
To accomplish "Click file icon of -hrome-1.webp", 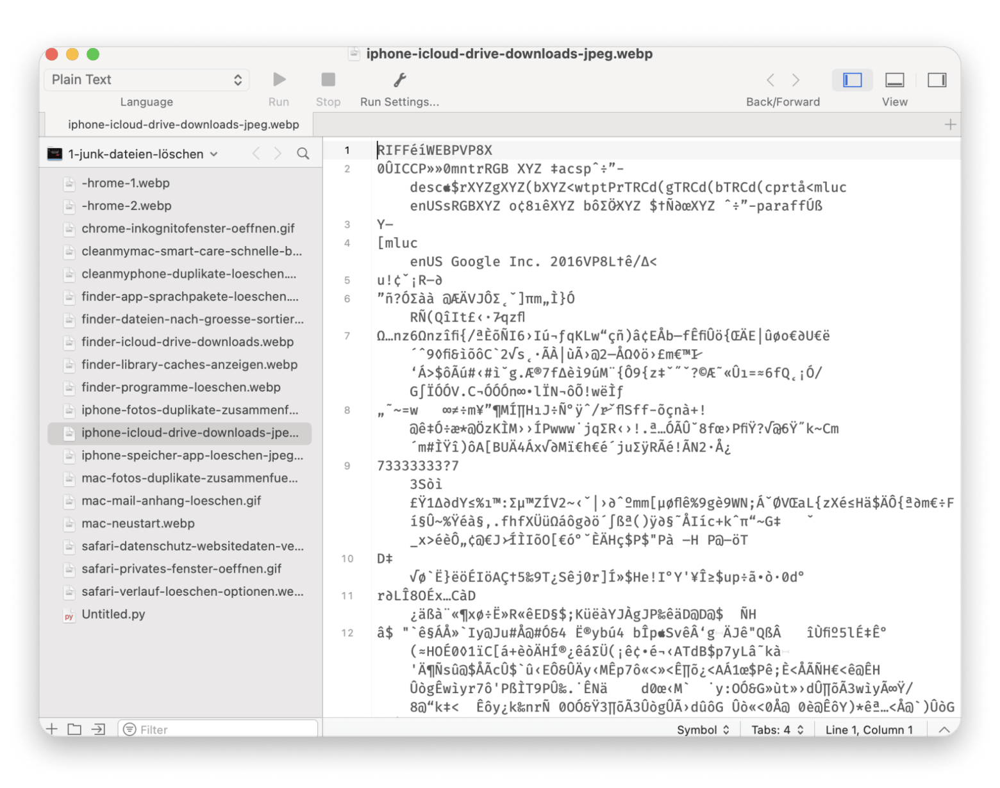I will (69, 184).
